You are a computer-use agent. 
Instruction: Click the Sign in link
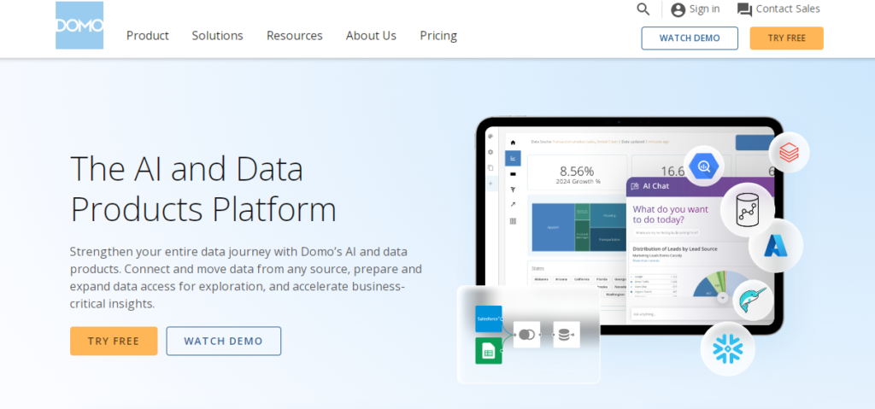704,9
